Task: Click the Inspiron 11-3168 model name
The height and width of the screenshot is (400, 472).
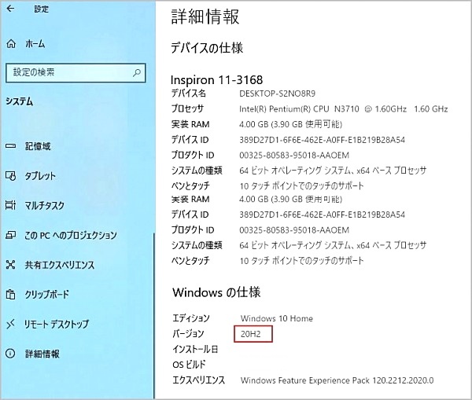Action: tap(216, 80)
